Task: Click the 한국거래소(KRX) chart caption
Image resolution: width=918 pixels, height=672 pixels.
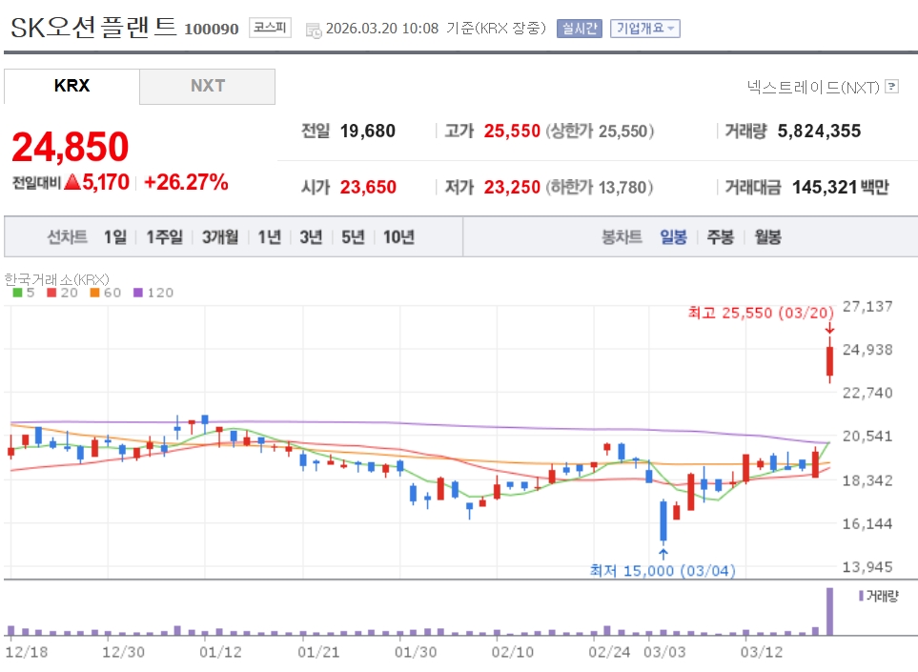Action: [x=57, y=279]
